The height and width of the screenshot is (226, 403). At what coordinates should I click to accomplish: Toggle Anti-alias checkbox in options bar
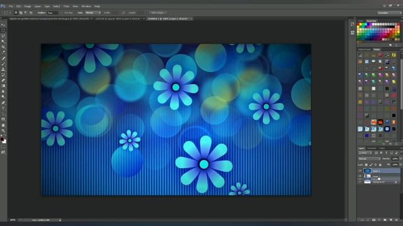pyautogui.click(x=62, y=13)
